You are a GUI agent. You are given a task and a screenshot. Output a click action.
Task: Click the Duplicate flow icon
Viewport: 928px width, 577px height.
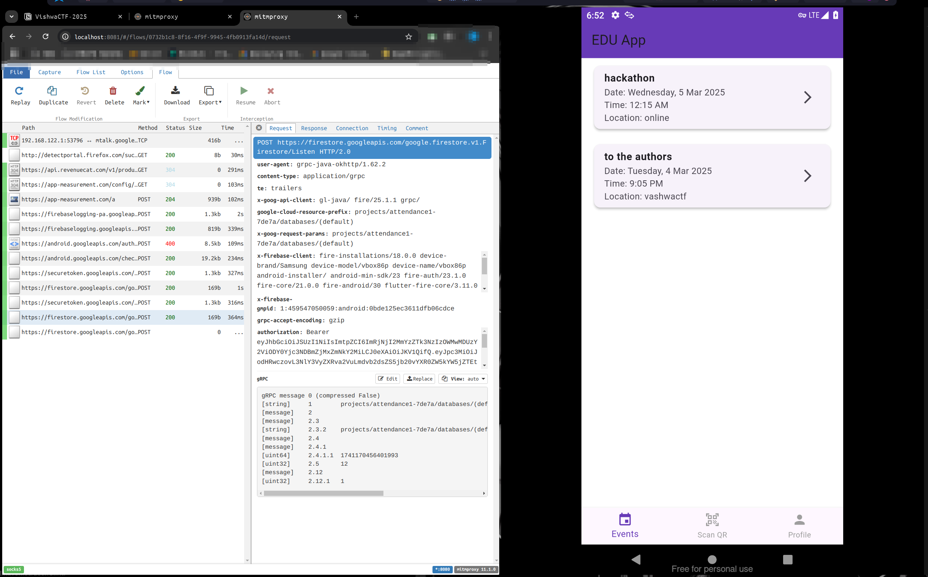tap(52, 91)
